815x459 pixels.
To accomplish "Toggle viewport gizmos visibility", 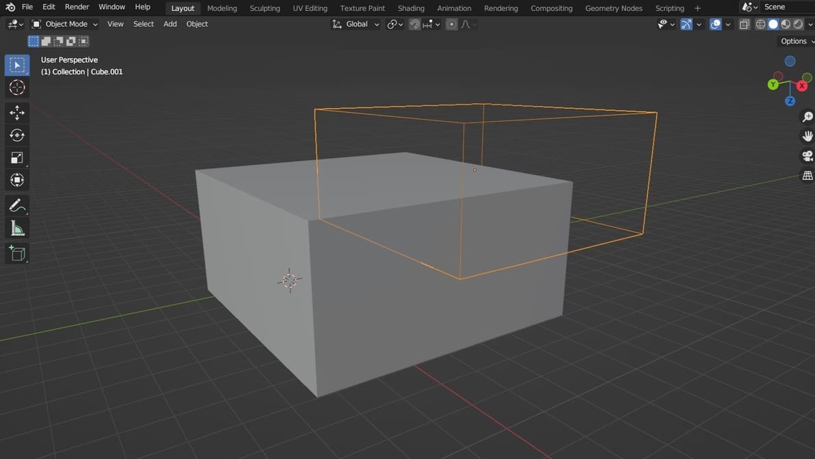I will [686, 24].
